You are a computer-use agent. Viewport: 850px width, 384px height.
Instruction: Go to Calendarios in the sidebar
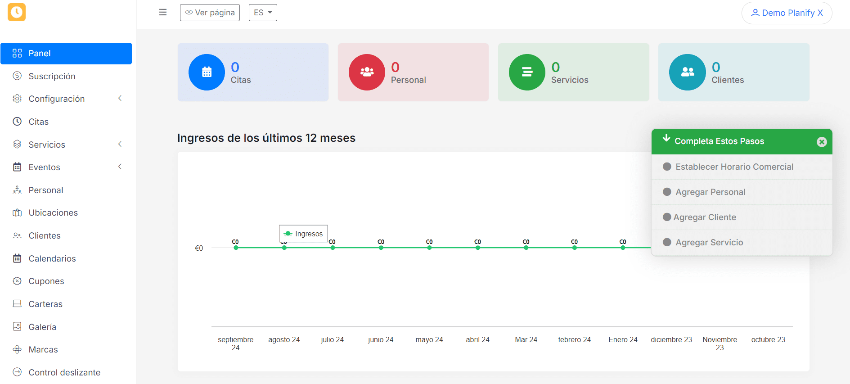(x=52, y=258)
